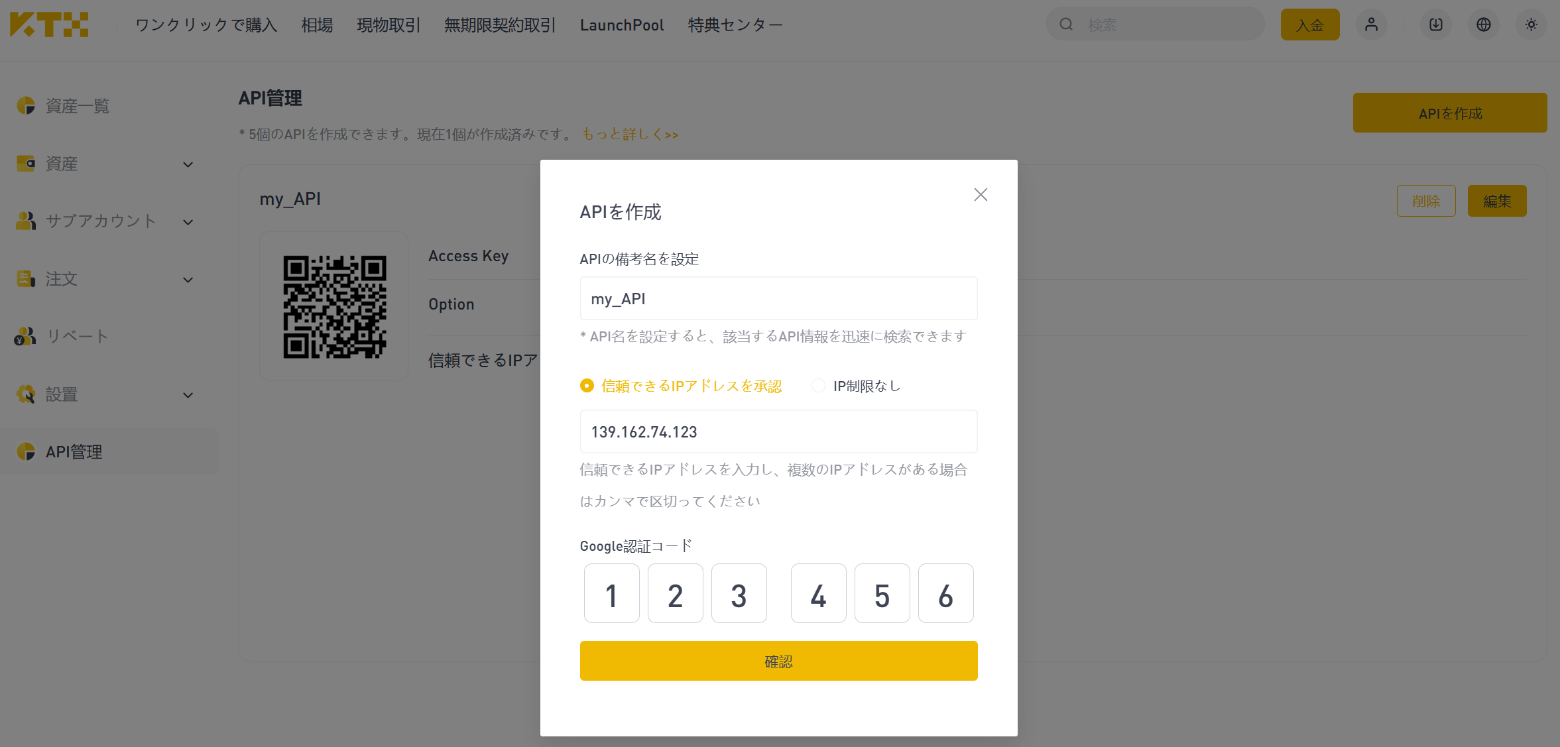
Task: Click the Option label in API card
Action: coord(451,304)
